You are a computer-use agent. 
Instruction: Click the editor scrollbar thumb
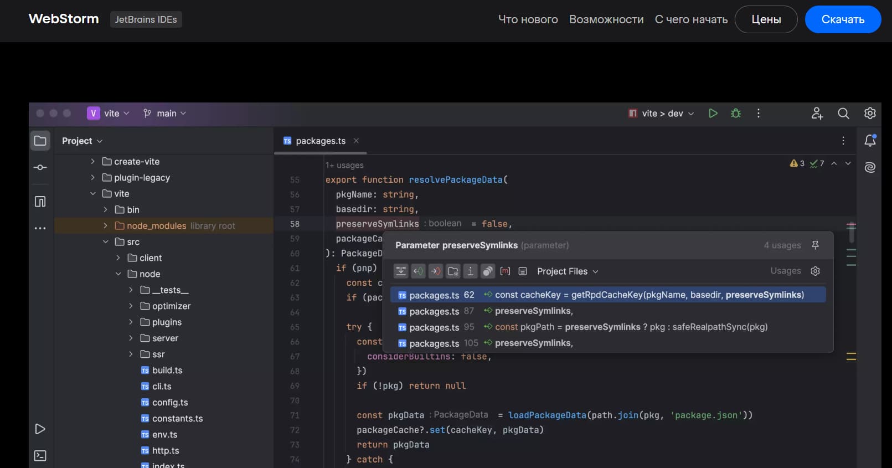[x=852, y=233]
